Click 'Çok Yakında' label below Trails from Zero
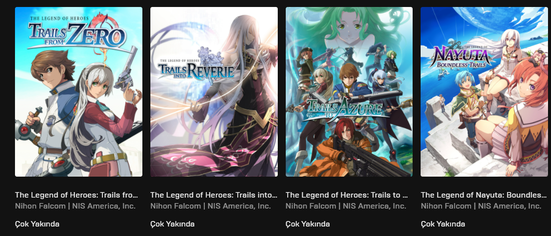Image resolution: width=551 pixels, height=236 pixels. coord(37,224)
